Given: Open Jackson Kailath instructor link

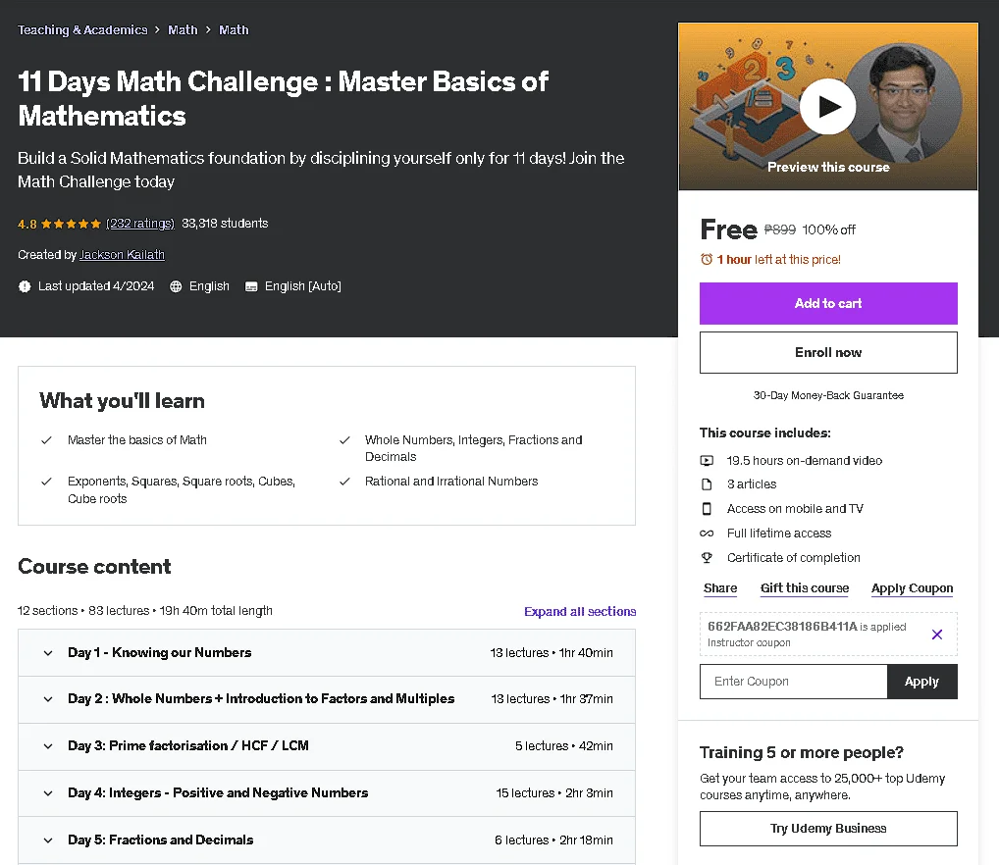Looking at the screenshot, I should [122, 255].
